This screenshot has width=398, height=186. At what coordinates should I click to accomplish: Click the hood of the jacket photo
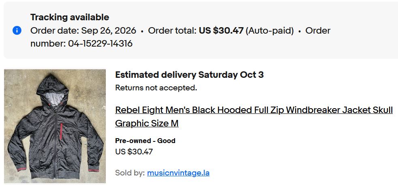click(x=53, y=89)
